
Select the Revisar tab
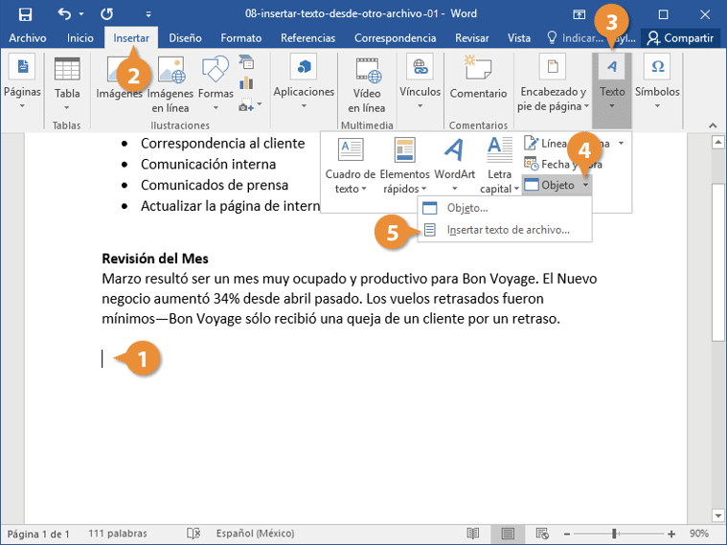coord(471,38)
